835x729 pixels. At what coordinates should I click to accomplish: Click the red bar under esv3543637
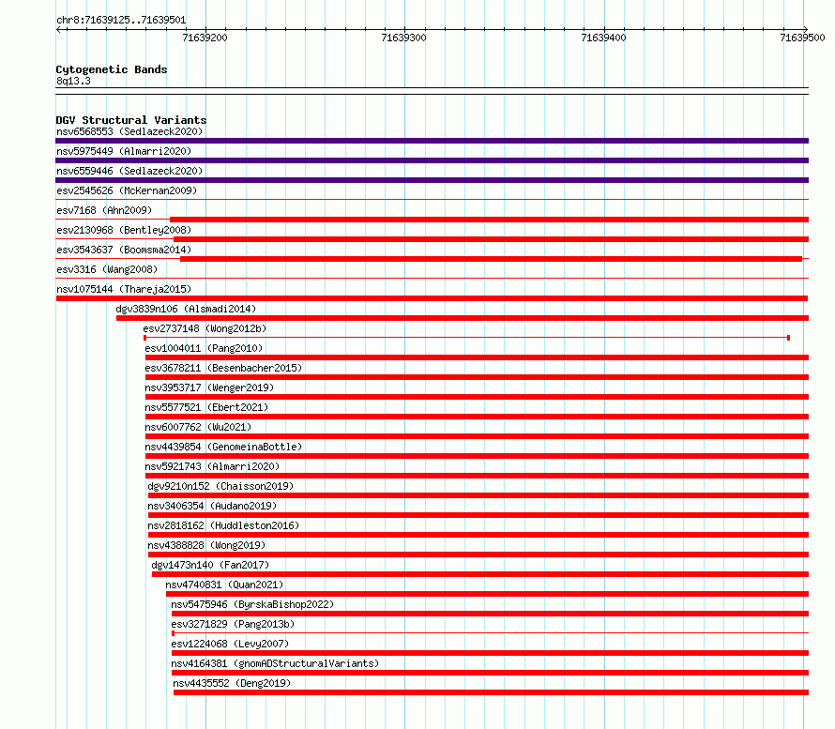click(x=491, y=259)
